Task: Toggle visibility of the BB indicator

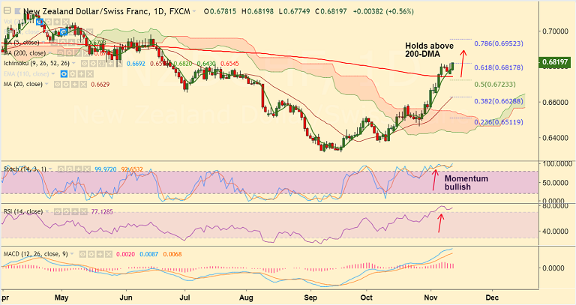Action: (x=64, y=32)
